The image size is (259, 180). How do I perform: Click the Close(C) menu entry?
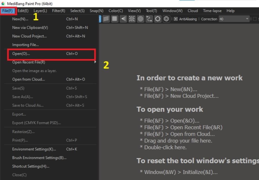[50, 175]
